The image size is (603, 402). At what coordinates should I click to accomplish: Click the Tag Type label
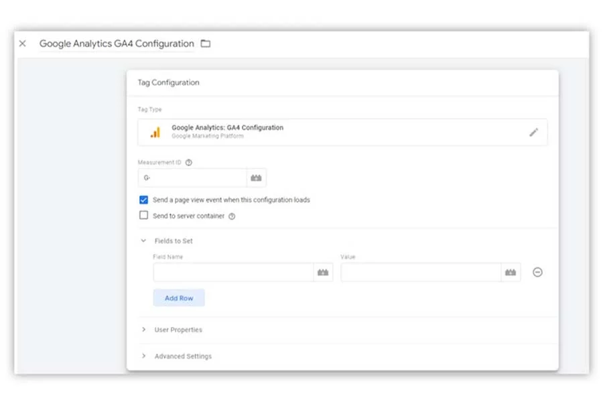click(x=149, y=110)
